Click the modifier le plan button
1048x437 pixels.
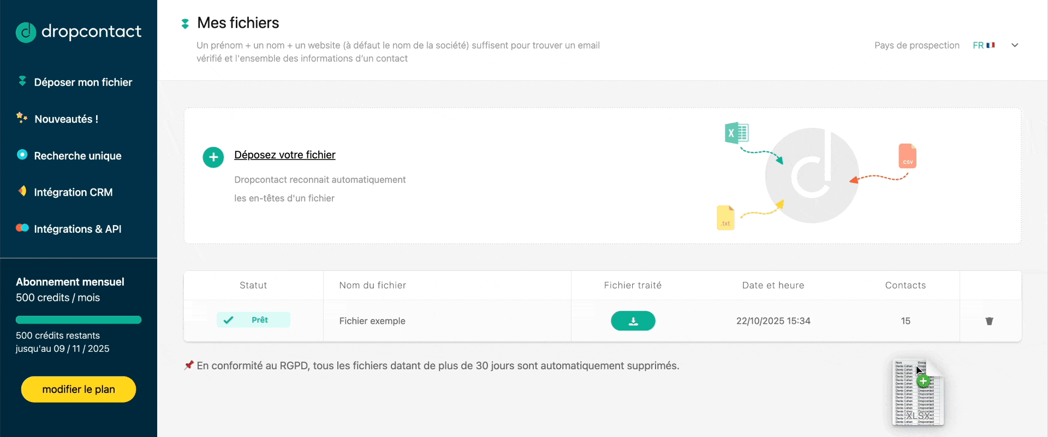[79, 389]
